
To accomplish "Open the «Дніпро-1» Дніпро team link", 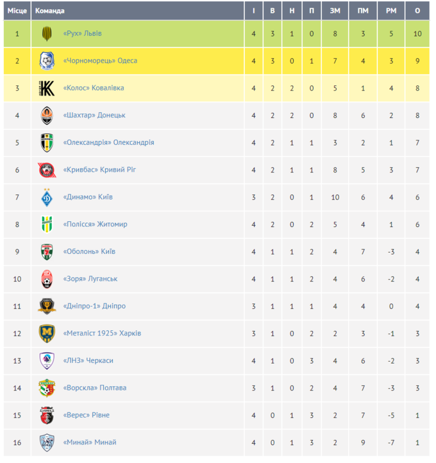I will tap(94, 306).
